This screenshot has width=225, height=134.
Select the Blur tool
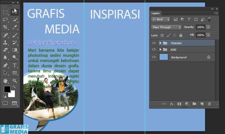(5, 57)
